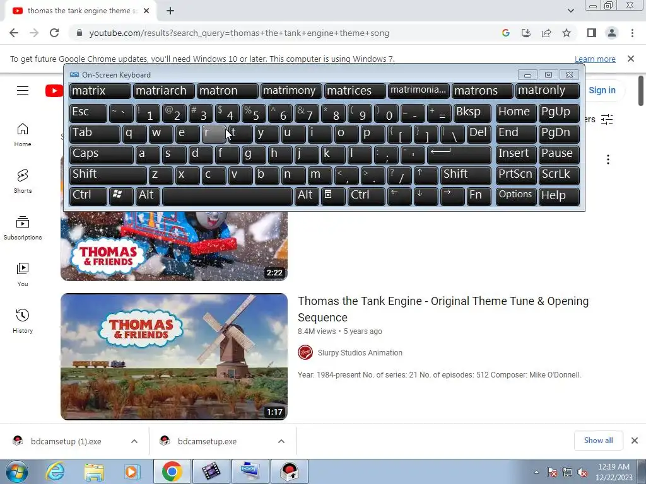Expand options for bdcamsetup.exe download
The width and height of the screenshot is (646, 484).
coord(281,441)
